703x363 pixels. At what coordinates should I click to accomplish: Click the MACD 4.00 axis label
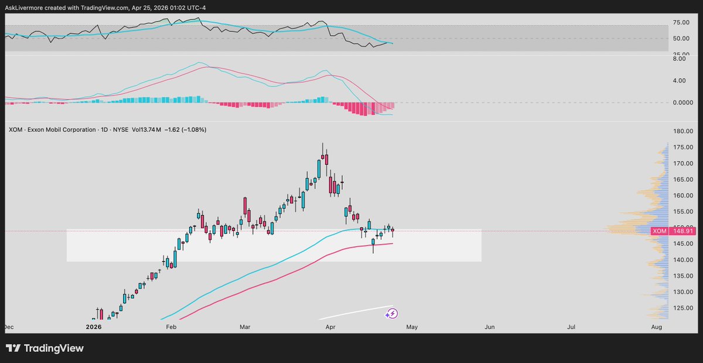click(x=681, y=80)
